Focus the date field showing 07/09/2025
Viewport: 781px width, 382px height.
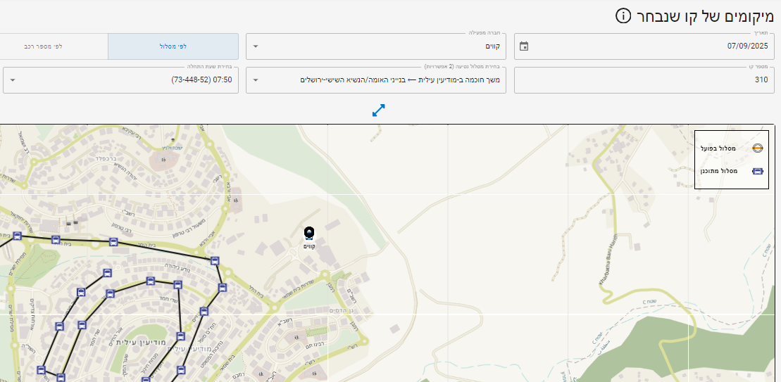(x=644, y=46)
